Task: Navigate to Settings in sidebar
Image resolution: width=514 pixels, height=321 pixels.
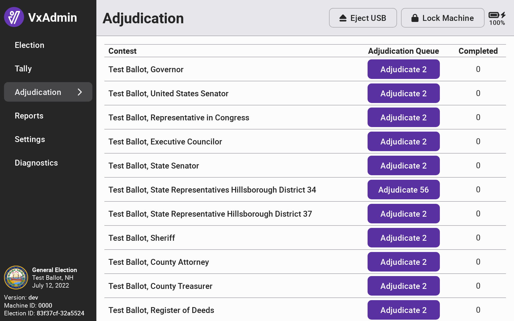Action: tap(30, 139)
